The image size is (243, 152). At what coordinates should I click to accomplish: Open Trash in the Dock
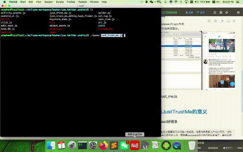(x=192, y=145)
